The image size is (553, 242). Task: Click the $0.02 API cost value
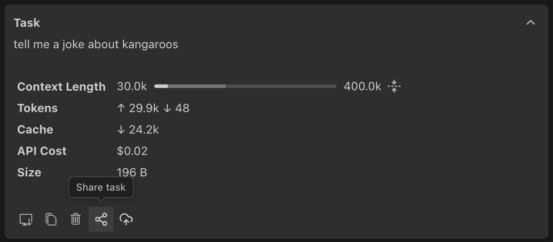pyautogui.click(x=132, y=151)
